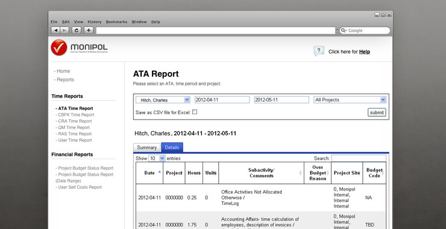This screenshot has width=446, height=229.
Task: Click the Monipol checkmark logo
Action: pyautogui.click(x=59, y=47)
